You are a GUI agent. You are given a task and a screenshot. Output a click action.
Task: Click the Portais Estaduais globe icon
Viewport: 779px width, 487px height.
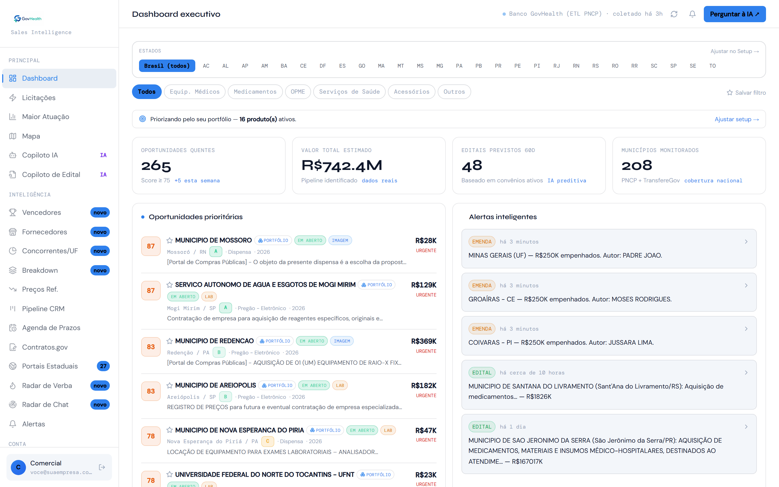(12, 366)
